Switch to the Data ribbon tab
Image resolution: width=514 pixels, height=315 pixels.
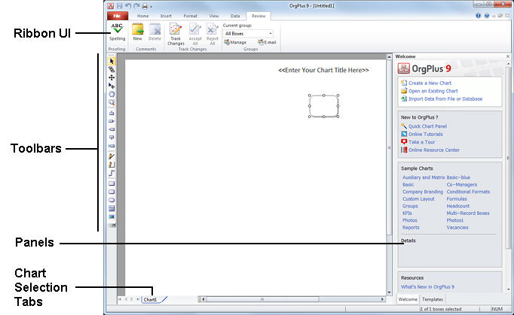[235, 16]
